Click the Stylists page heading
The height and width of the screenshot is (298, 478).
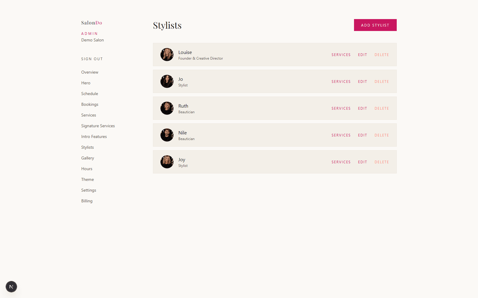(167, 25)
